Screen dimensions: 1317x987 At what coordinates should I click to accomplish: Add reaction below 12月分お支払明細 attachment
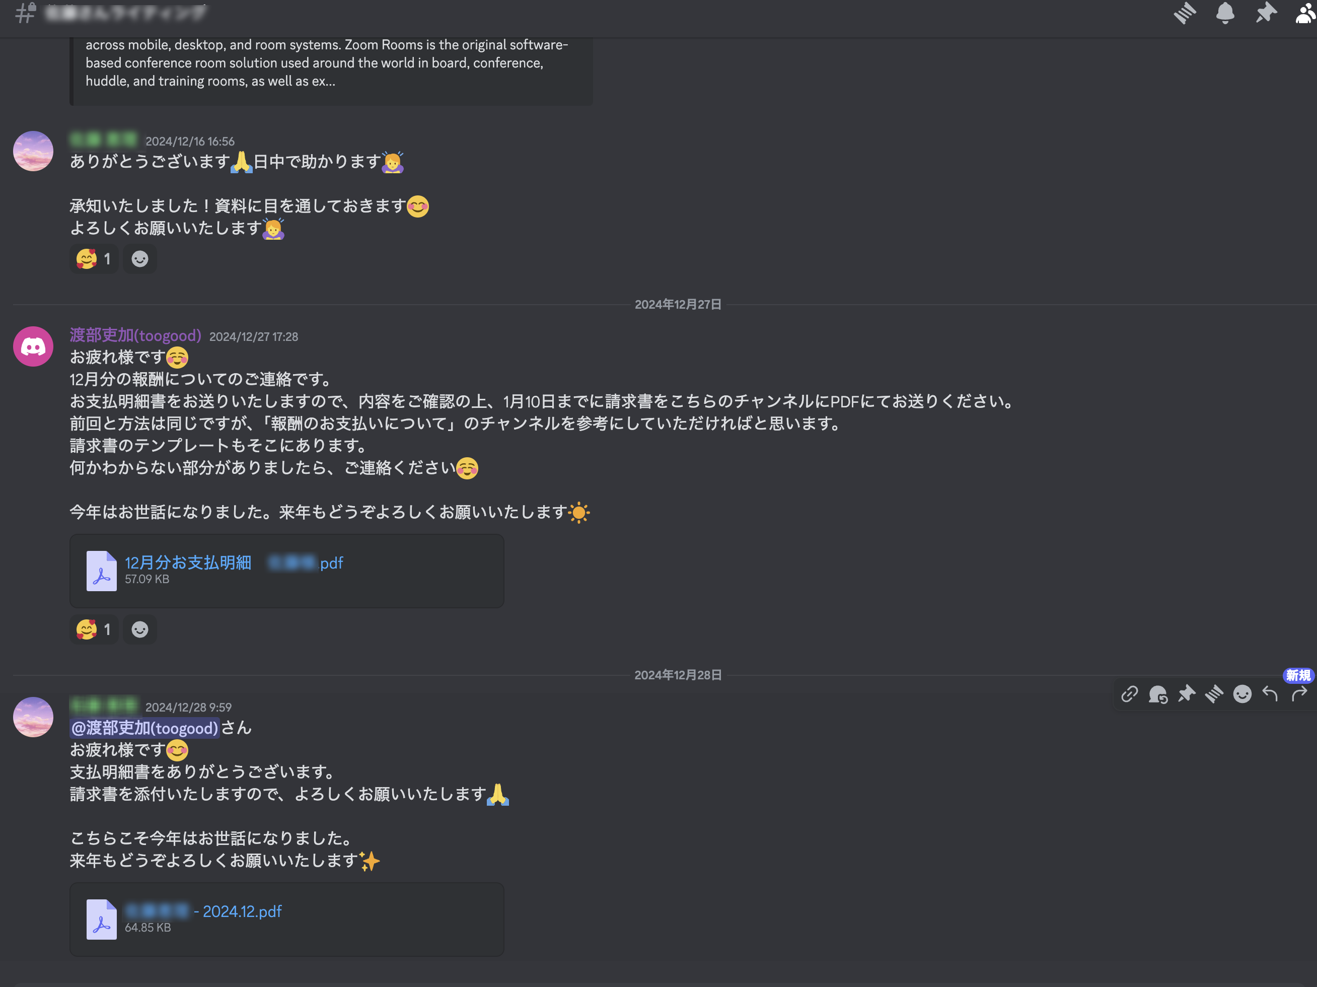[140, 629]
